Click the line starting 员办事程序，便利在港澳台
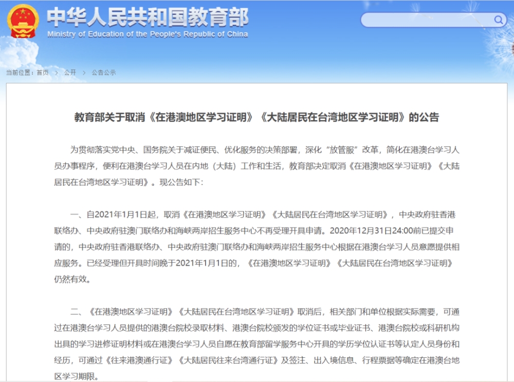The height and width of the screenshot is (382, 514). [256, 166]
